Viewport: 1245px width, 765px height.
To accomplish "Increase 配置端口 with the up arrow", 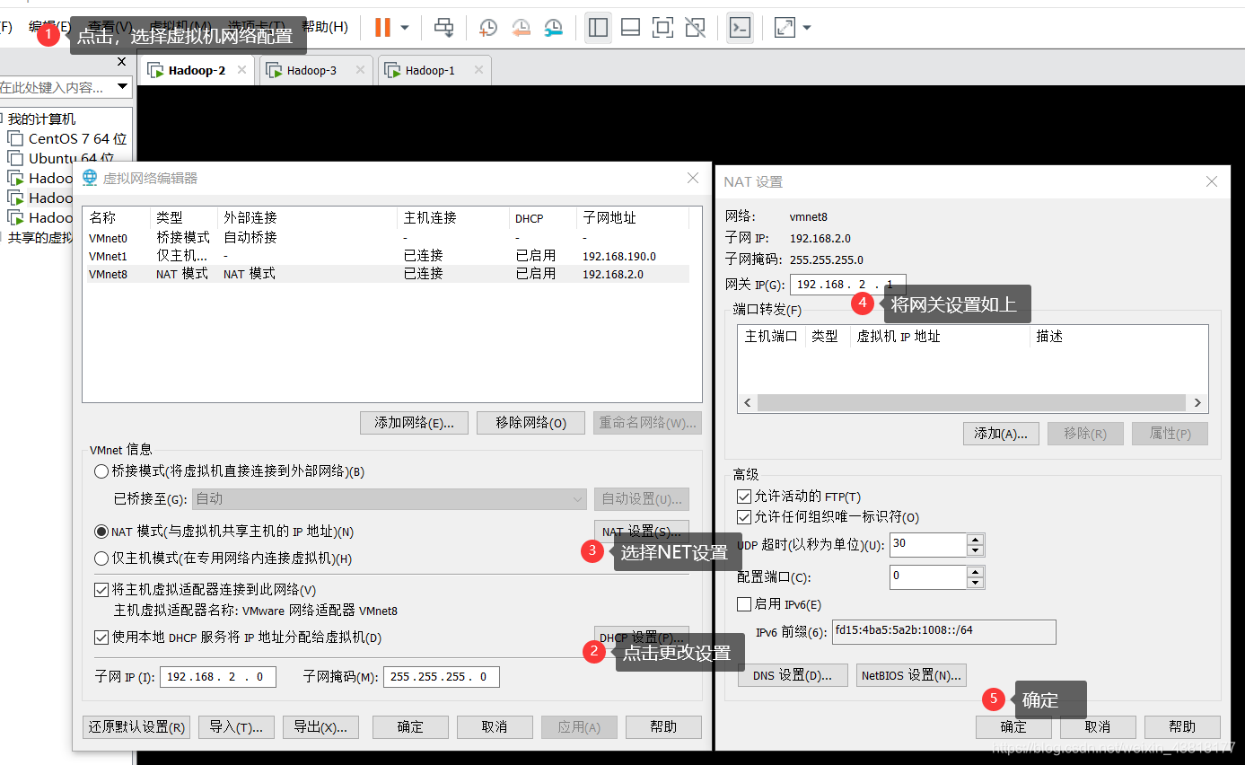I will [976, 571].
